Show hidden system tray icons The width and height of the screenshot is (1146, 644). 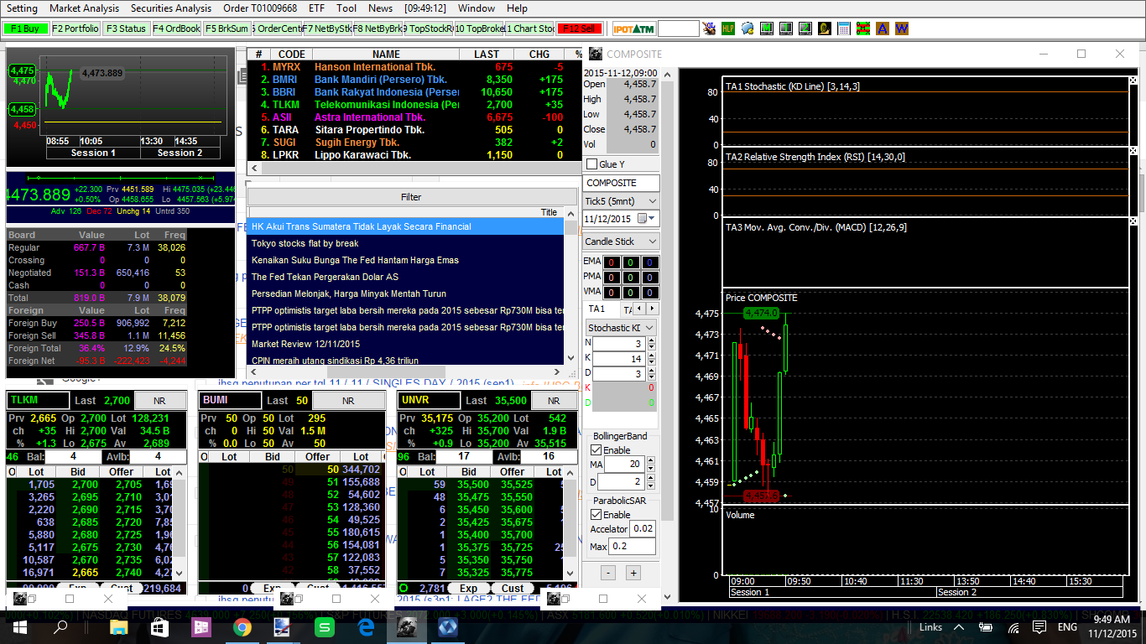coord(959,627)
